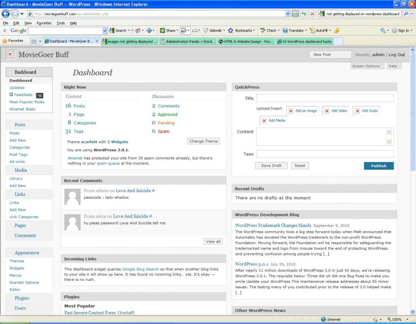The height and width of the screenshot is (324, 416).
Task: Click the QuickPress Title field
Action: click(x=325, y=98)
